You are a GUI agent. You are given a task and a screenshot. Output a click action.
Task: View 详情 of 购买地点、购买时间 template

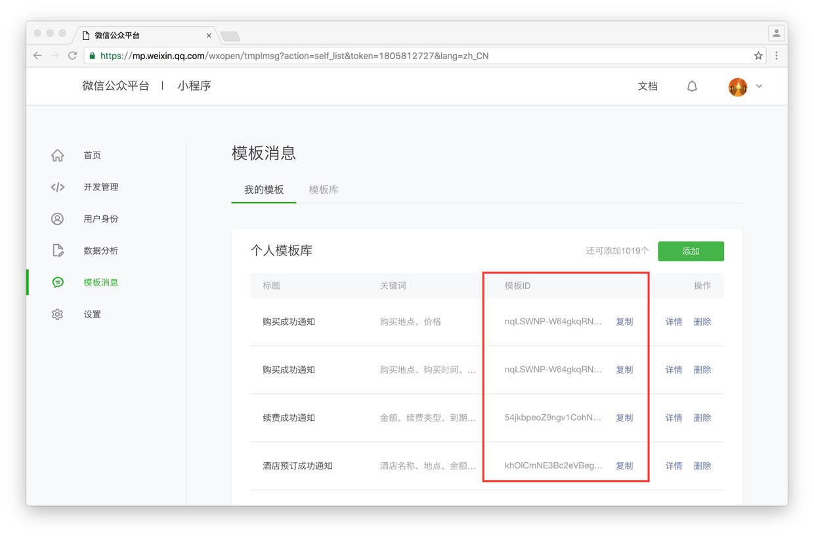(x=674, y=370)
